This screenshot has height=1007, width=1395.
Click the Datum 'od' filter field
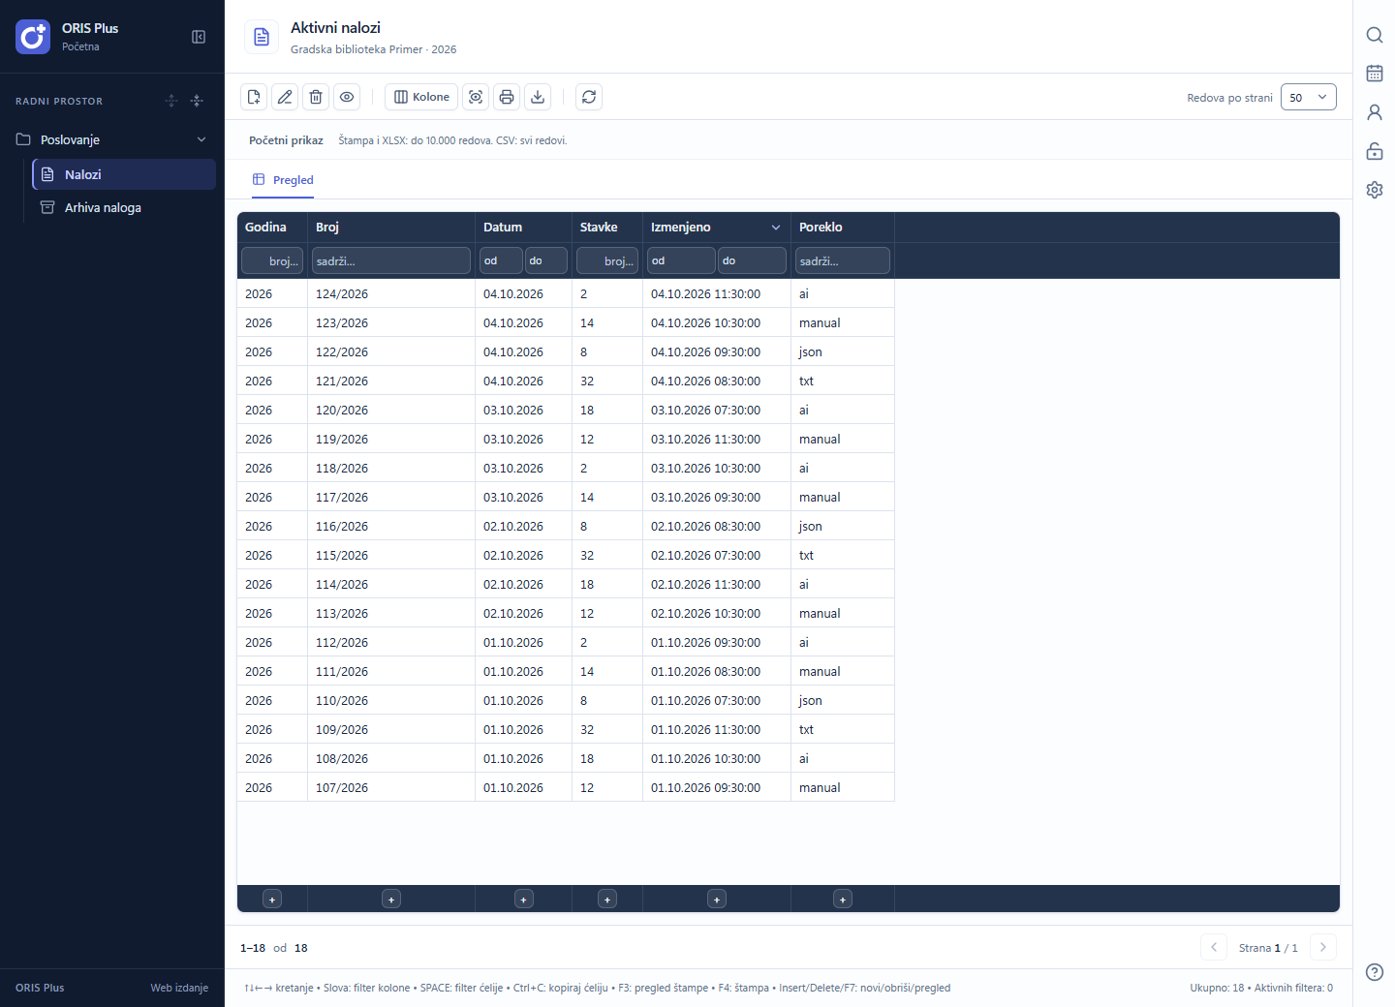coord(501,260)
